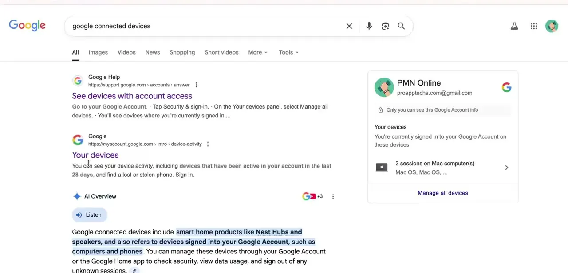This screenshot has width=568, height=273.
Task: Switch to the News tab
Action: pyautogui.click(x=153, y=52)
